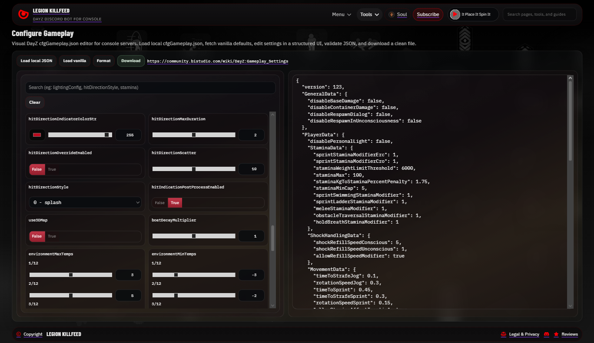The width and height of the screenshot is (594, 343).
Task: Click the environmentMinTemps 1/12 slider
Action: [194, 275]
